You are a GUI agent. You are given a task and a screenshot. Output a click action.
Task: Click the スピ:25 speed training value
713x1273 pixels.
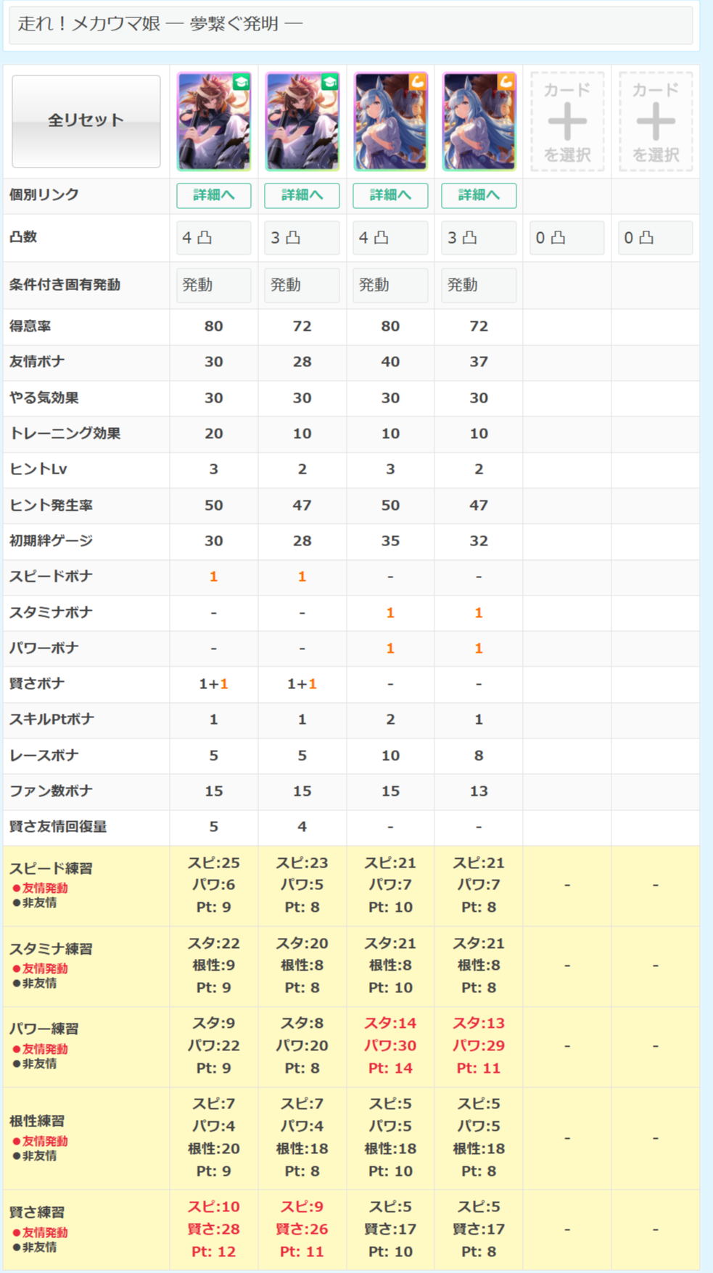tap(214, 863)
